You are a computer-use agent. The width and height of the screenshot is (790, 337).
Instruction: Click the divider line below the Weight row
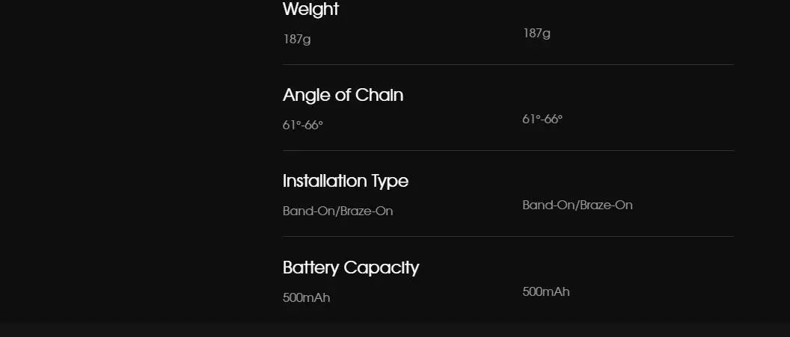508,65
